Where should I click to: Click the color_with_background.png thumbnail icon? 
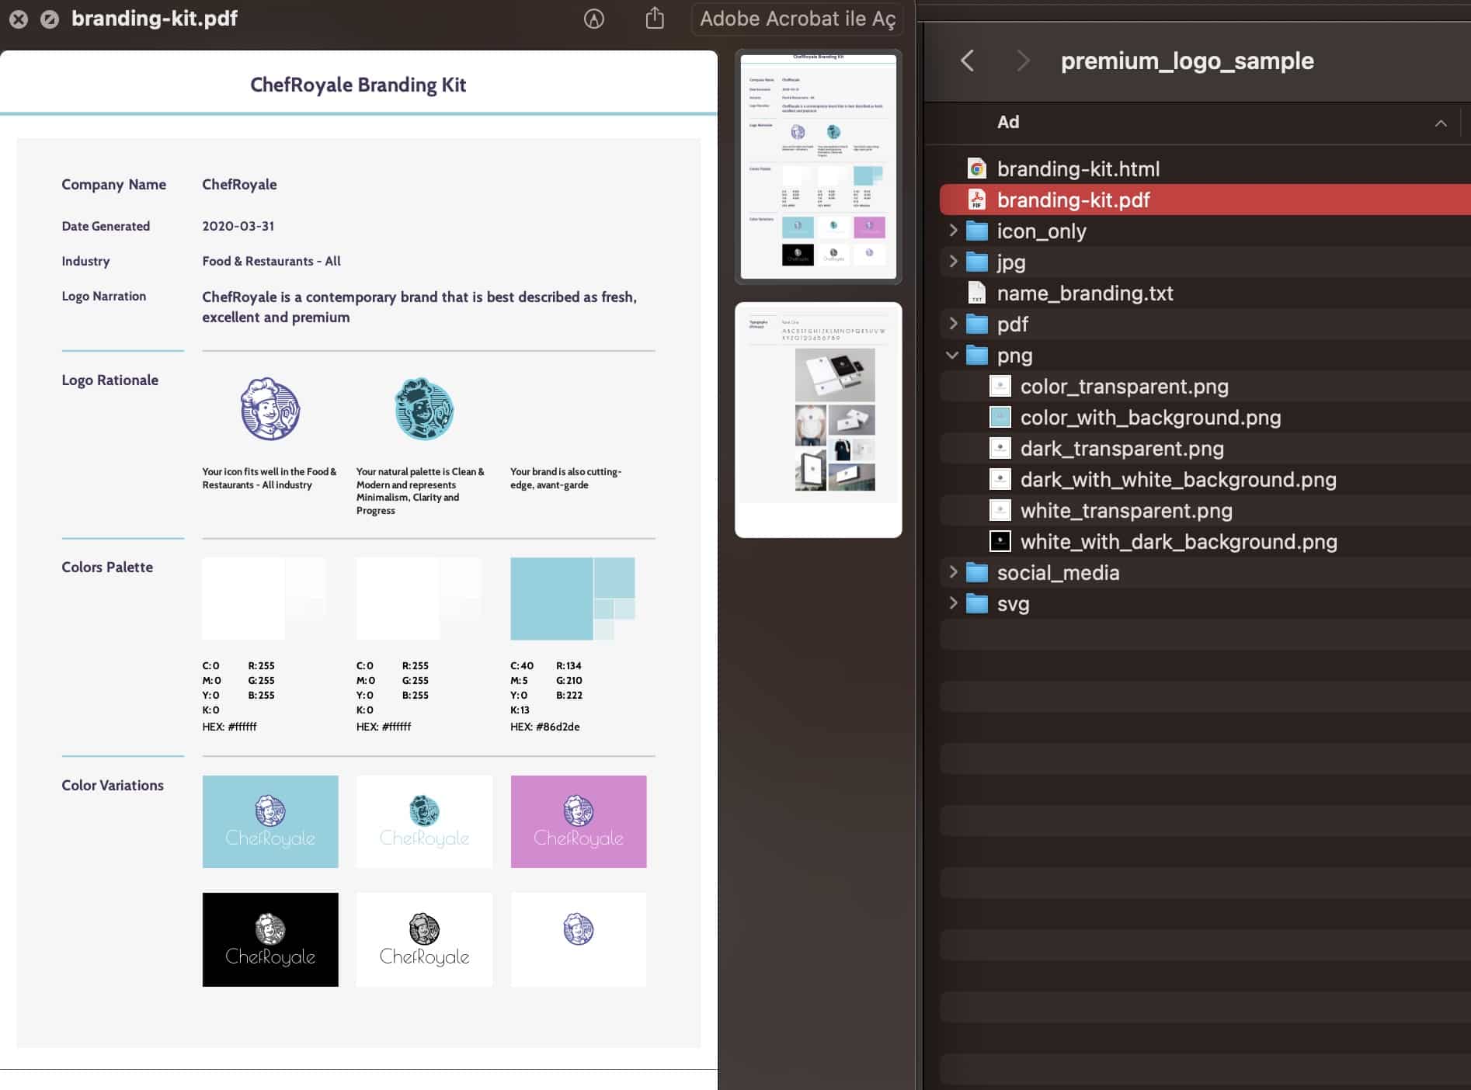pyautogui.click(x=1000, y=417)
